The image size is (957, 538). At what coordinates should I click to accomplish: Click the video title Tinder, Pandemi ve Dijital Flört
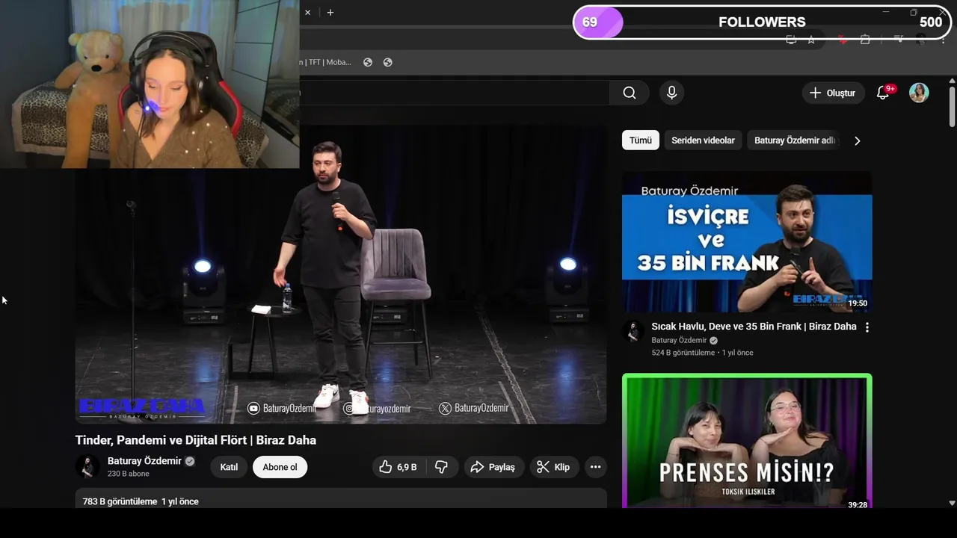coord(196,440)
